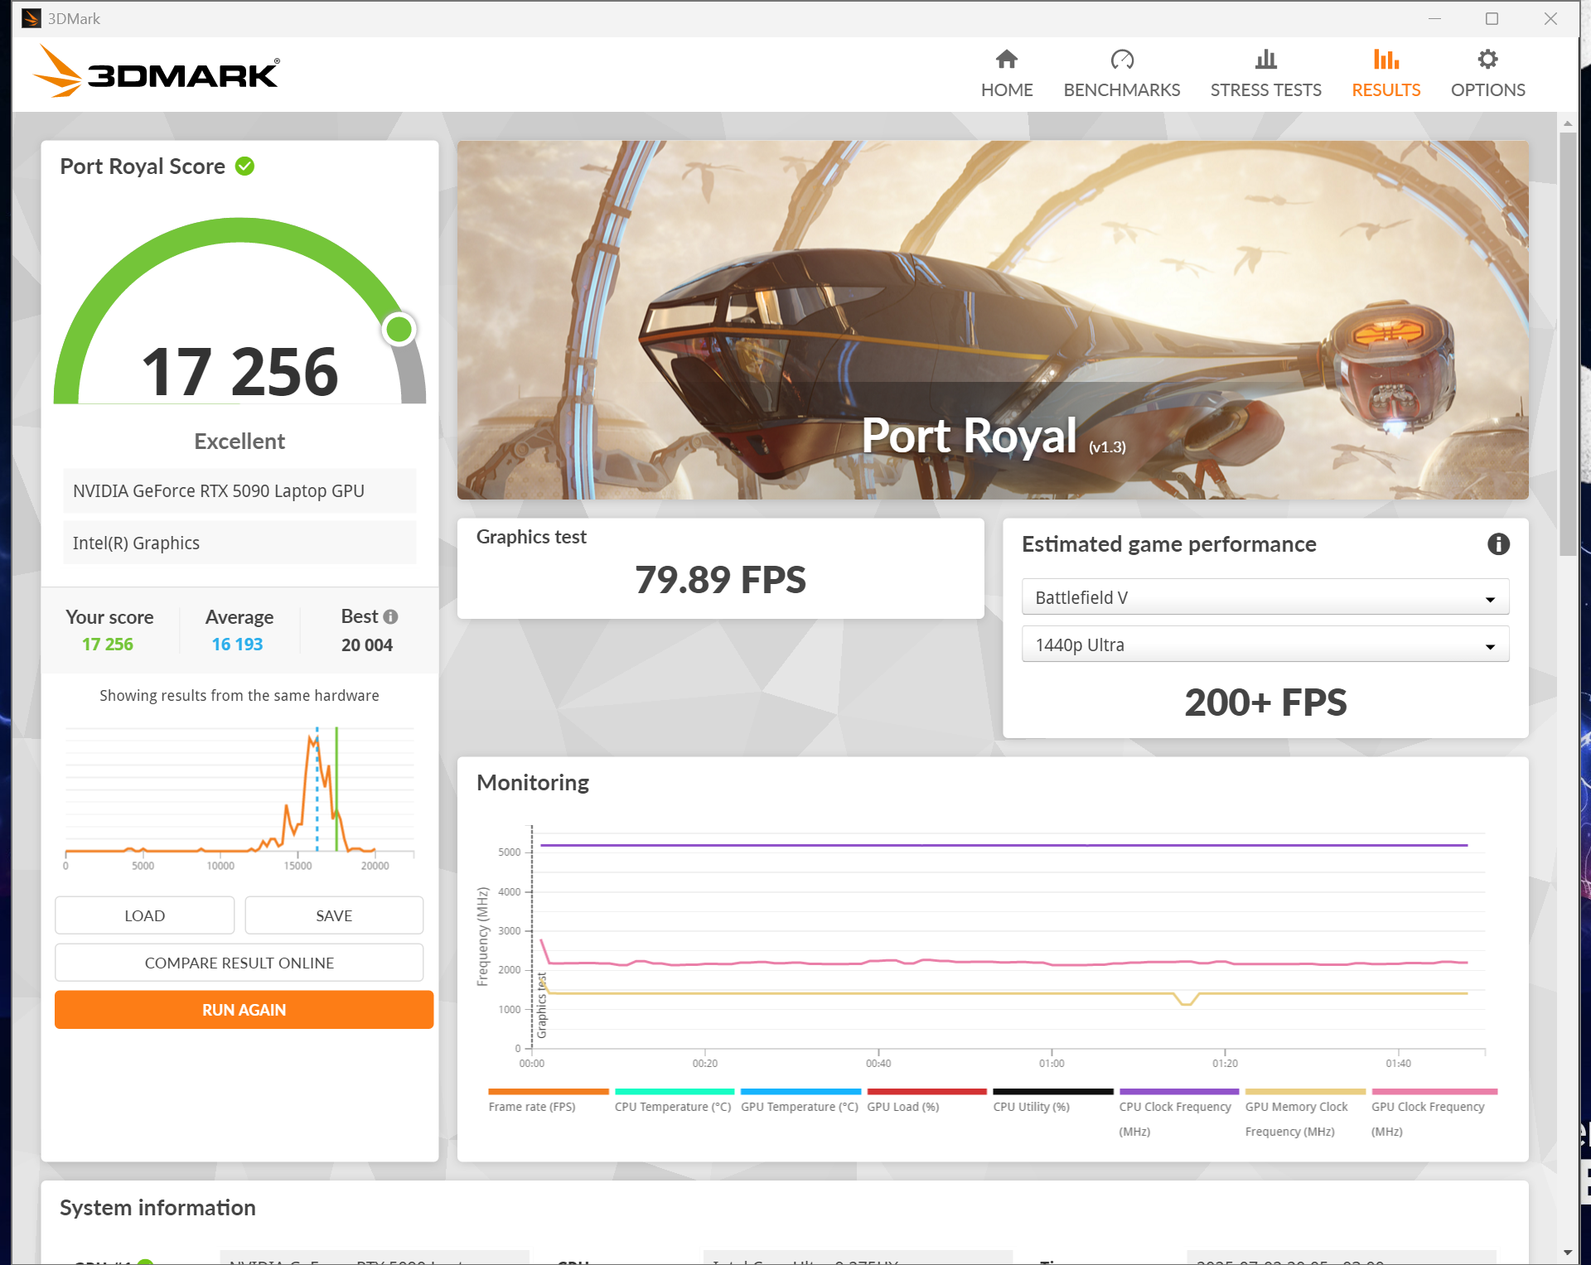The height and width of the screenshot is (1265, 1591).
Task: Switch to the OPTIONS tab label
Action: (1487, 90)
